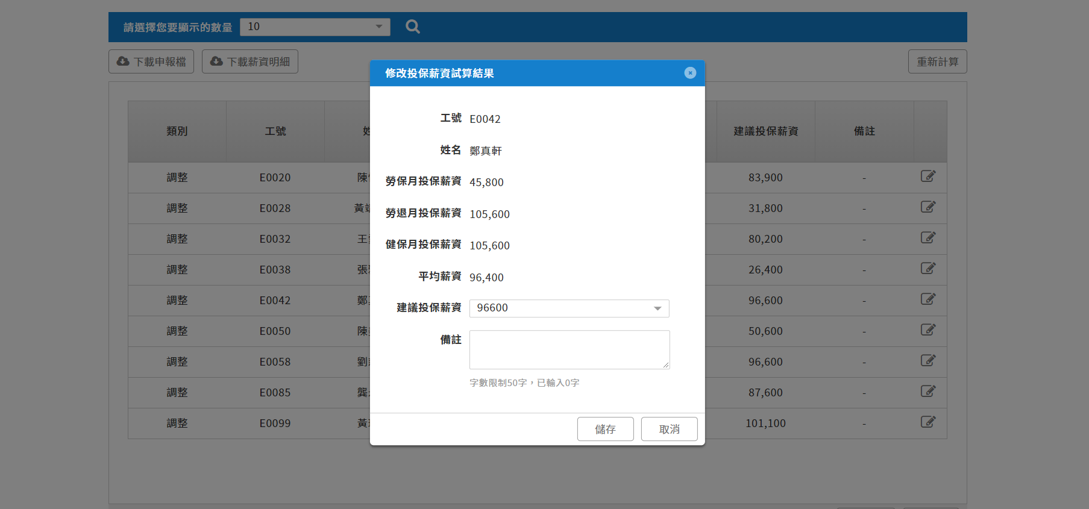Open edit icon for row E0032
The image size is (1089, 509).
pos(928,238)
